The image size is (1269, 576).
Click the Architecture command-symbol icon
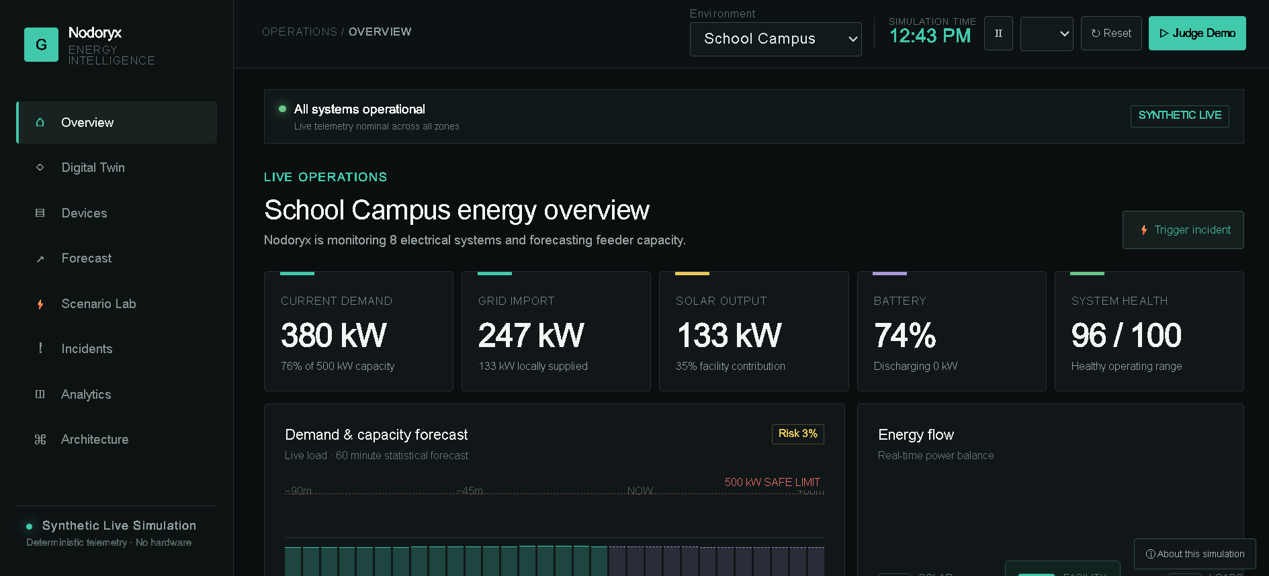40,439
